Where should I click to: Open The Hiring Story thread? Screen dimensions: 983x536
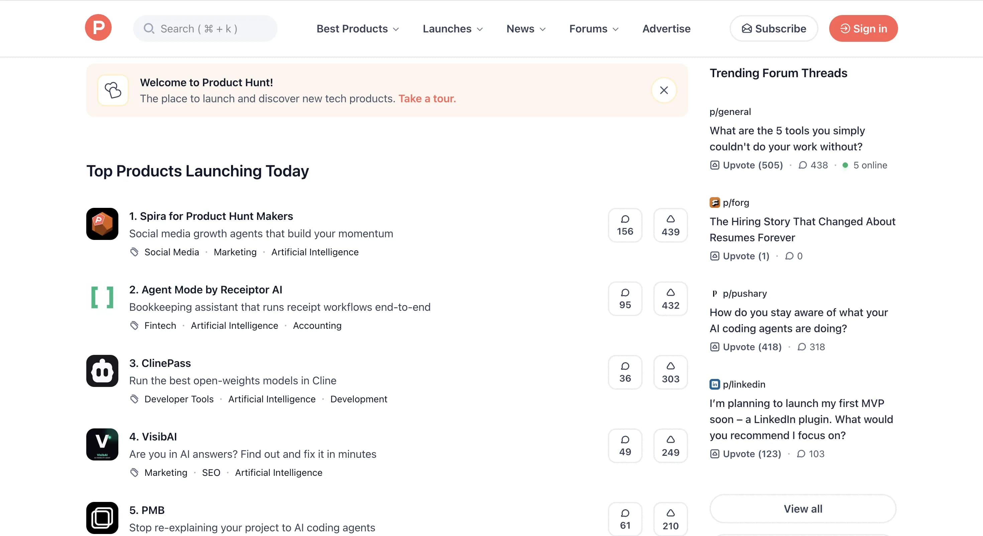pyautogui.click(x=802, y=229)
